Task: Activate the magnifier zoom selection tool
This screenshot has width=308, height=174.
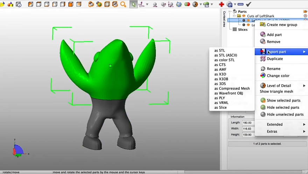Action: click(x=123, y=4)
